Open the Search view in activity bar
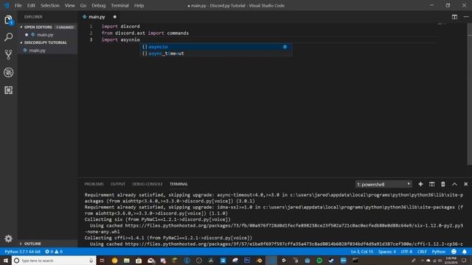 [8, 37]
